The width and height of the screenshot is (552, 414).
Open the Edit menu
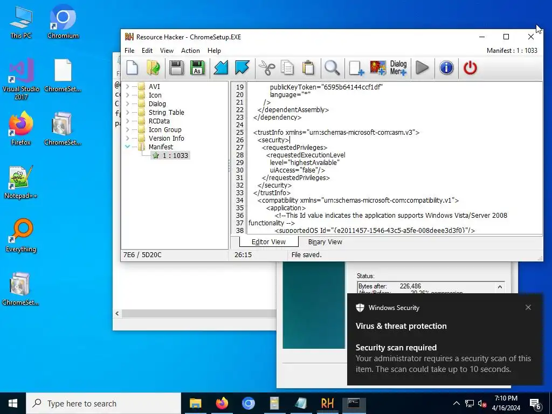(x=147, y=51)
